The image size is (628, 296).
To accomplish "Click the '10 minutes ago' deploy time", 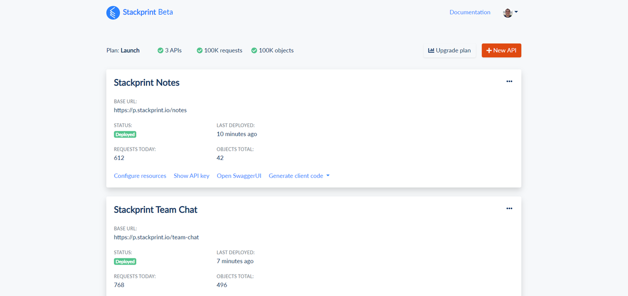I will pos(237,134).
